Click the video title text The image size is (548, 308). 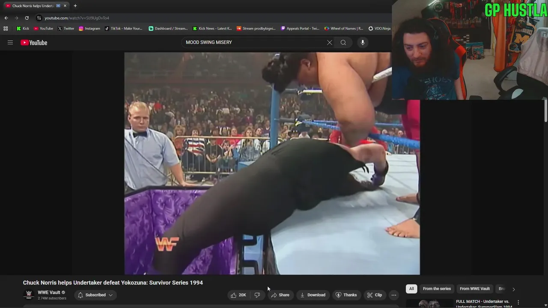click(113, 283)
